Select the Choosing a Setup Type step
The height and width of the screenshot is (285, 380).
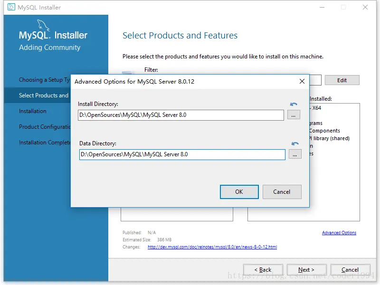pyautogui.click(x=43, y=80)
